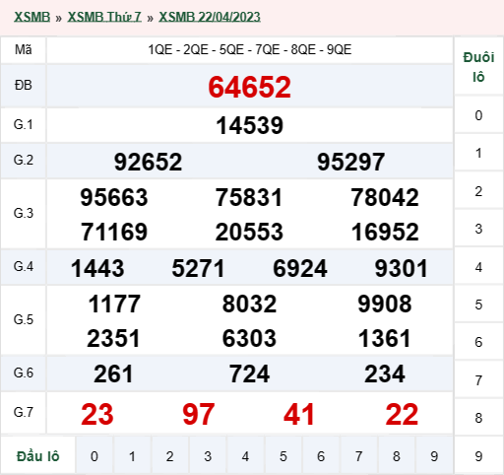Select Đầu lô digit 9 cell
This screenshot has height=475, width=504.
[x=434, y=456]
